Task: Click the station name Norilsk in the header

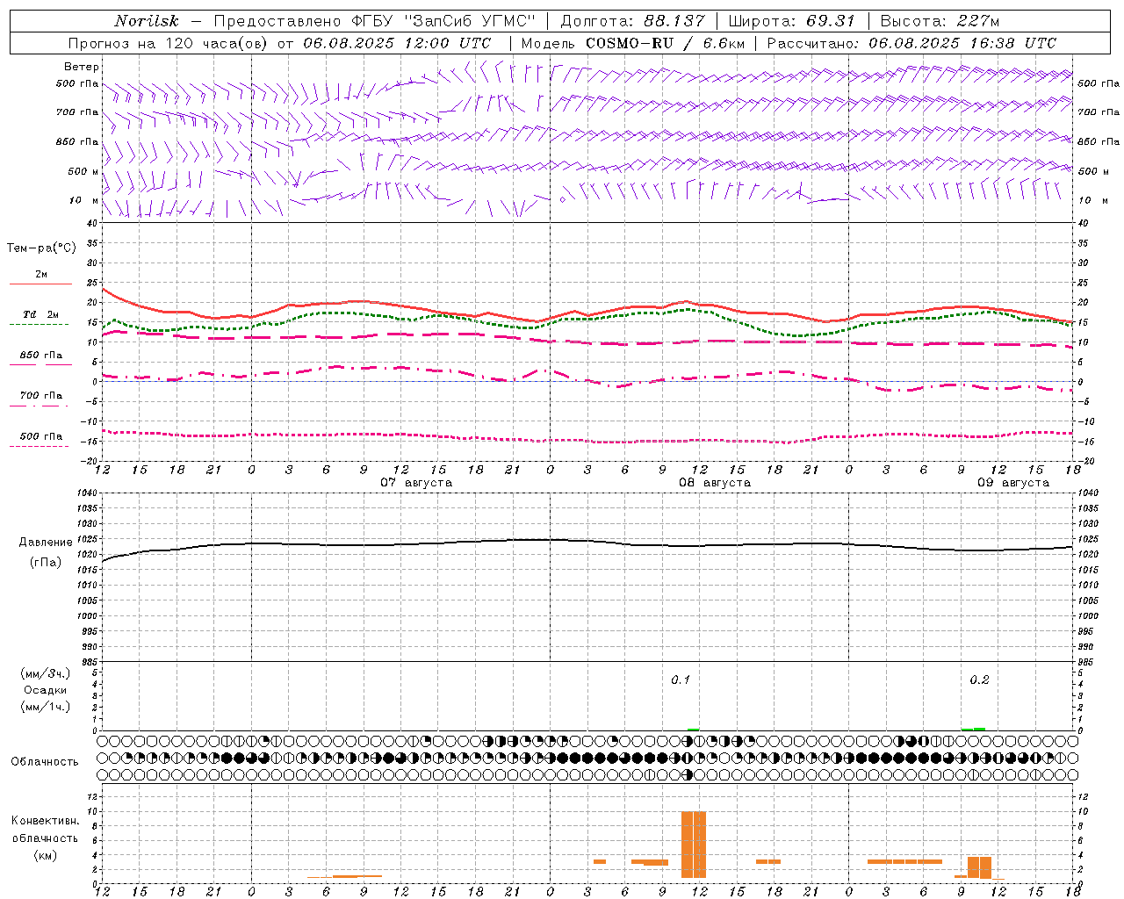Action: pyautogui.click(x=146, y=21)
